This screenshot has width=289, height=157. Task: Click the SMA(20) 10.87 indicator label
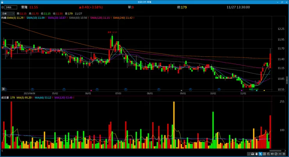[57, 18]
